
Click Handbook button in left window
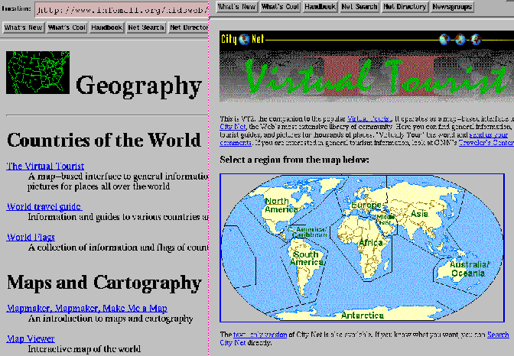(x=106, y=28)
